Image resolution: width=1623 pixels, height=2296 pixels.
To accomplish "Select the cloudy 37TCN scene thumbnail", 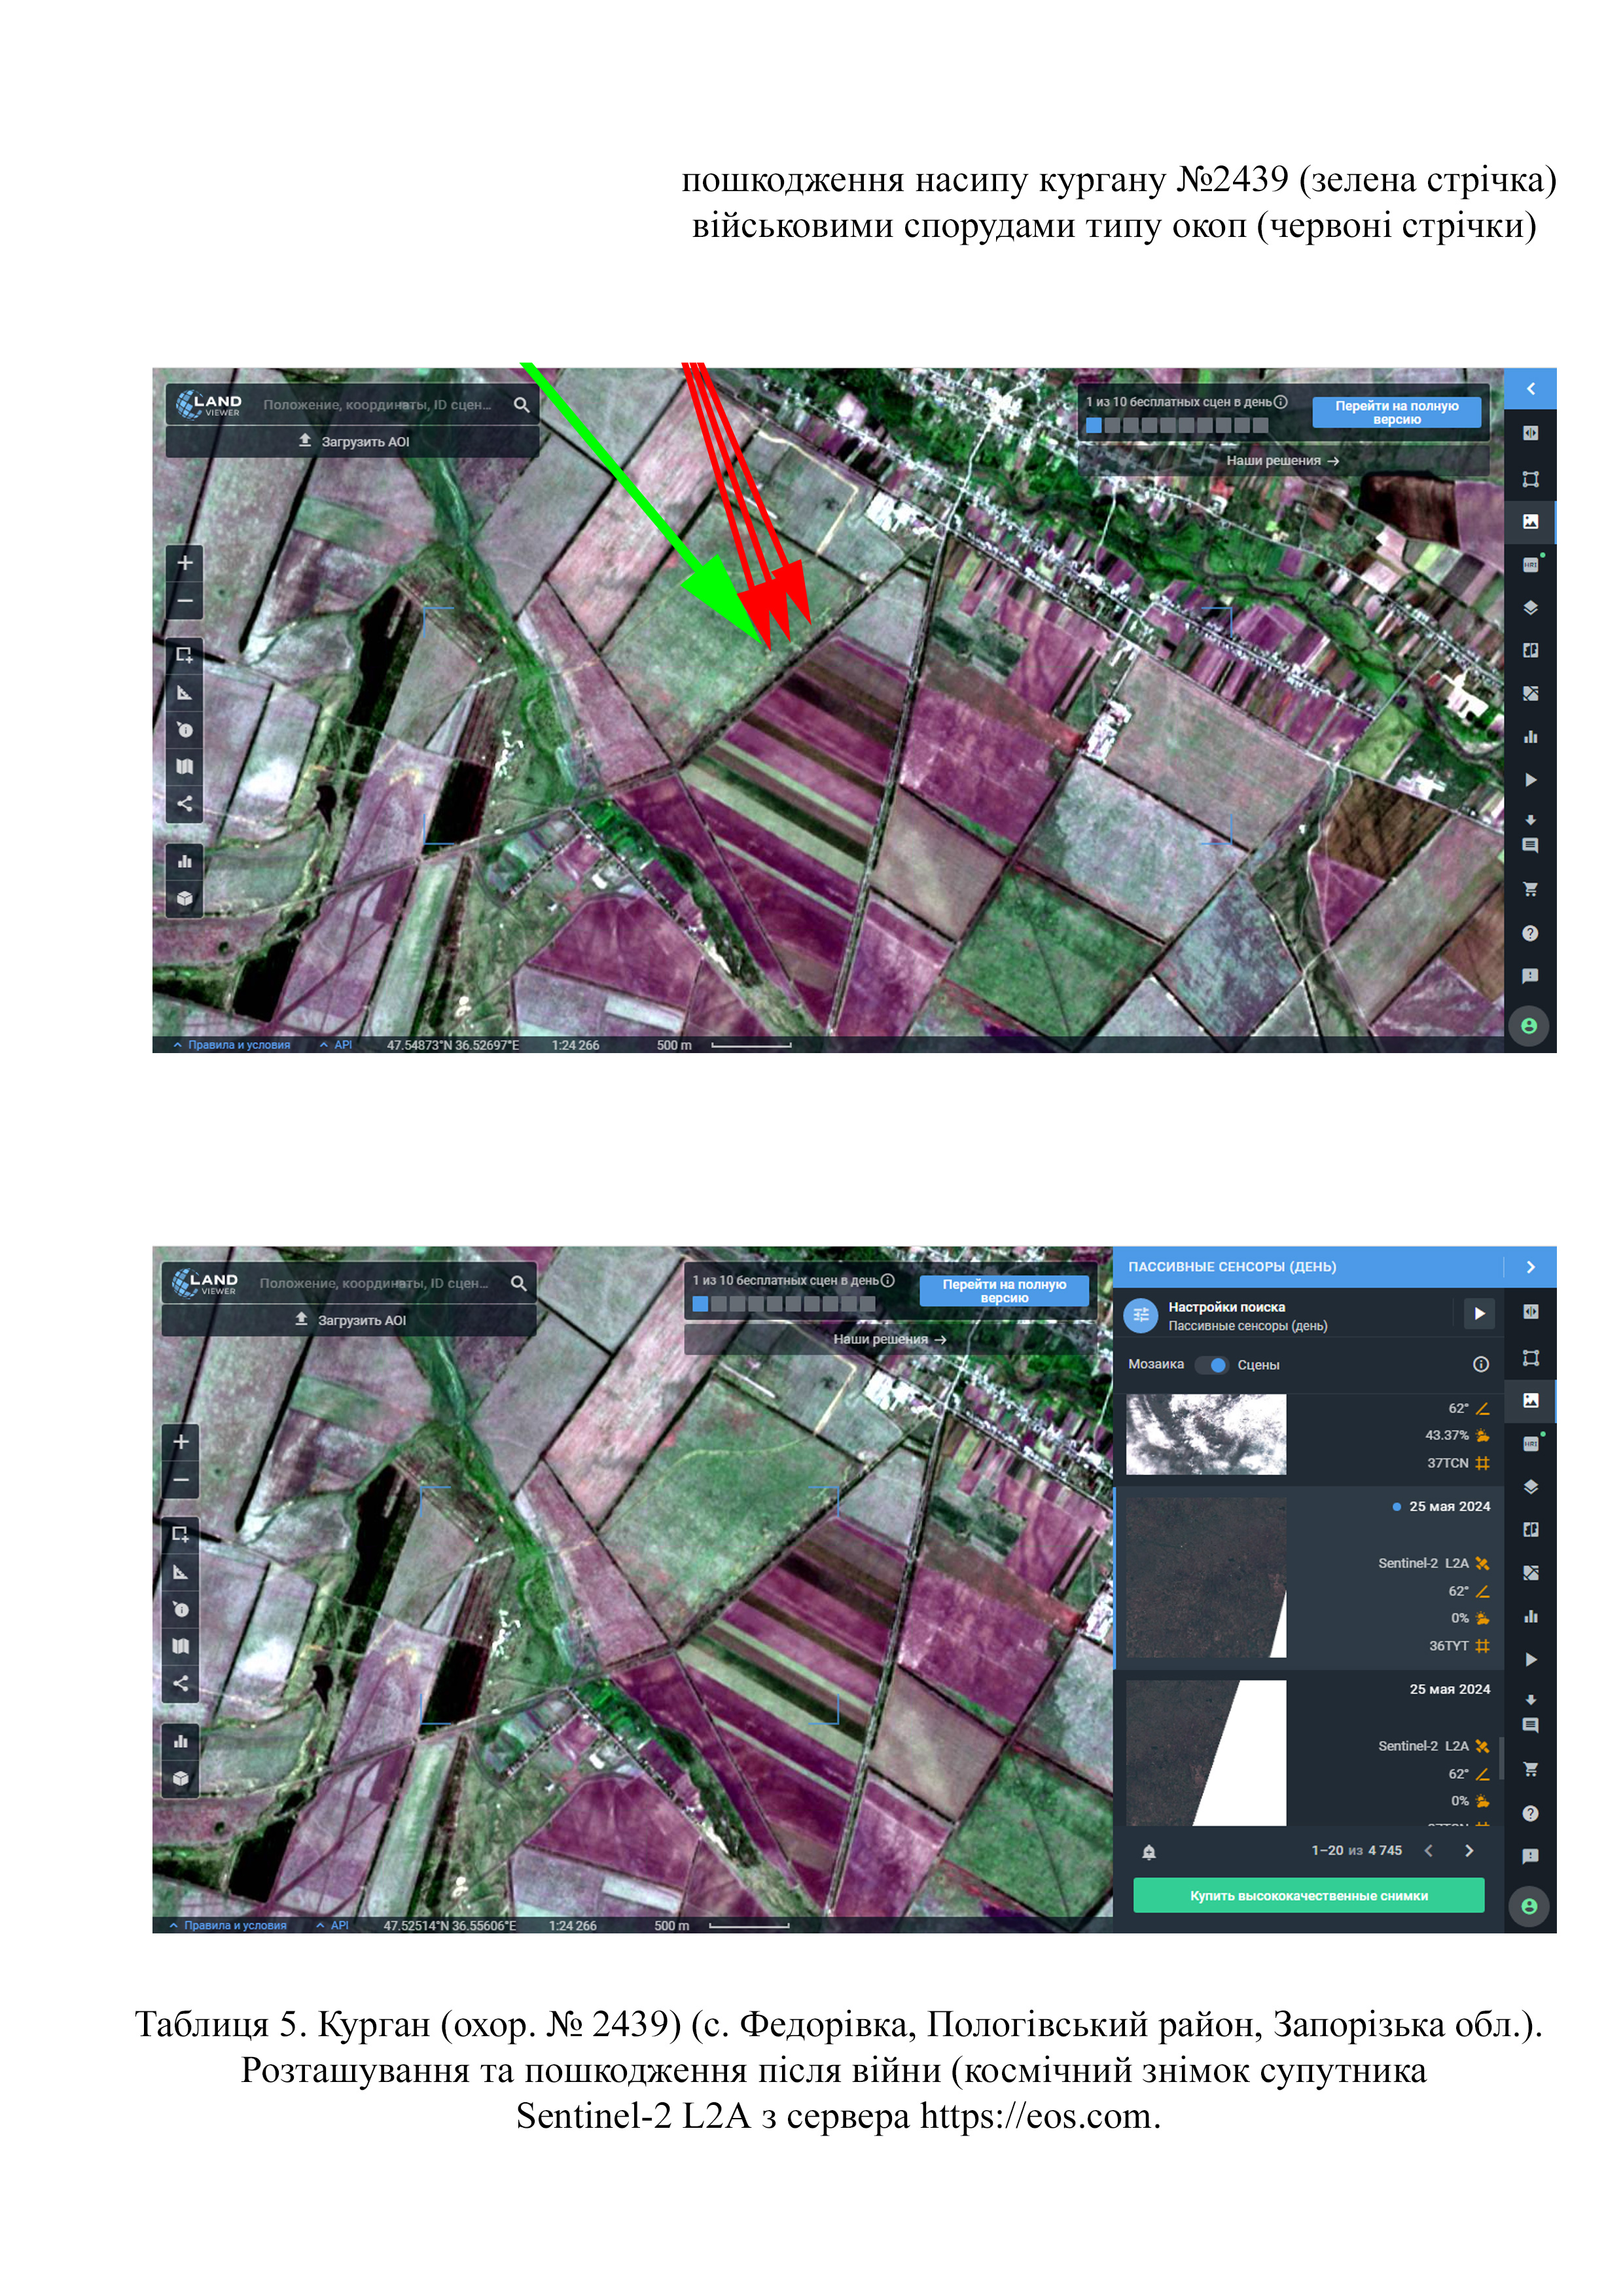I will click(x=1206, y=1434).
